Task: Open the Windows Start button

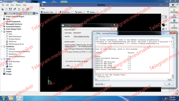Action: (3, 98)
